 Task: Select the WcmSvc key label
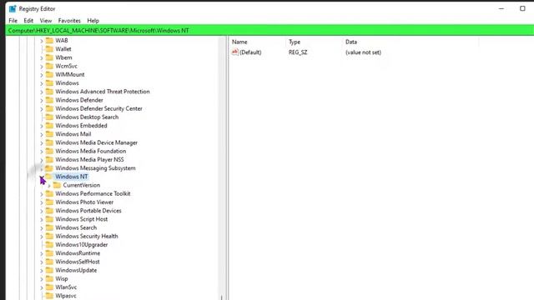tap(67, 66)
